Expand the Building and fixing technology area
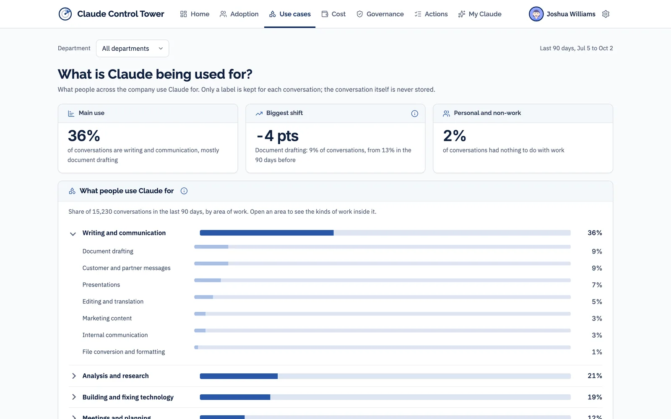Viewport: 671px width, 419px height. point(74,397)
